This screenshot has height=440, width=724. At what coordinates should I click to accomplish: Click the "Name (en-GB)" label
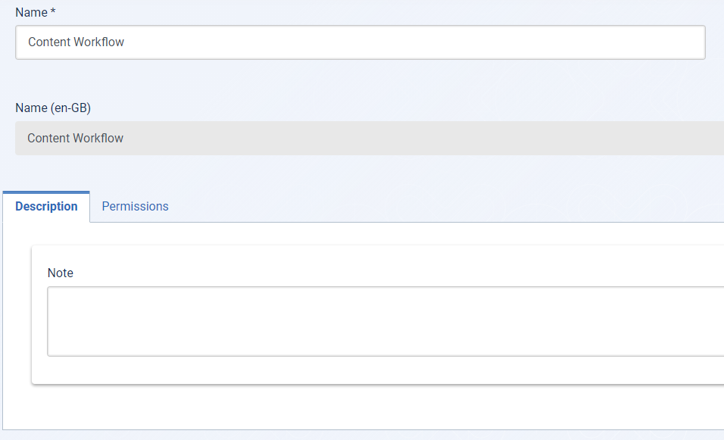(53, 108)
